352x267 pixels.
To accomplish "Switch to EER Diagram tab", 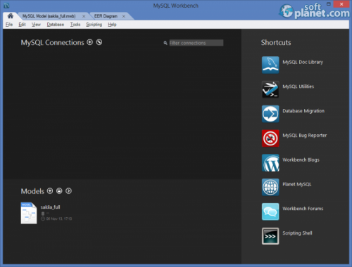I will click(x=106, y=16).
